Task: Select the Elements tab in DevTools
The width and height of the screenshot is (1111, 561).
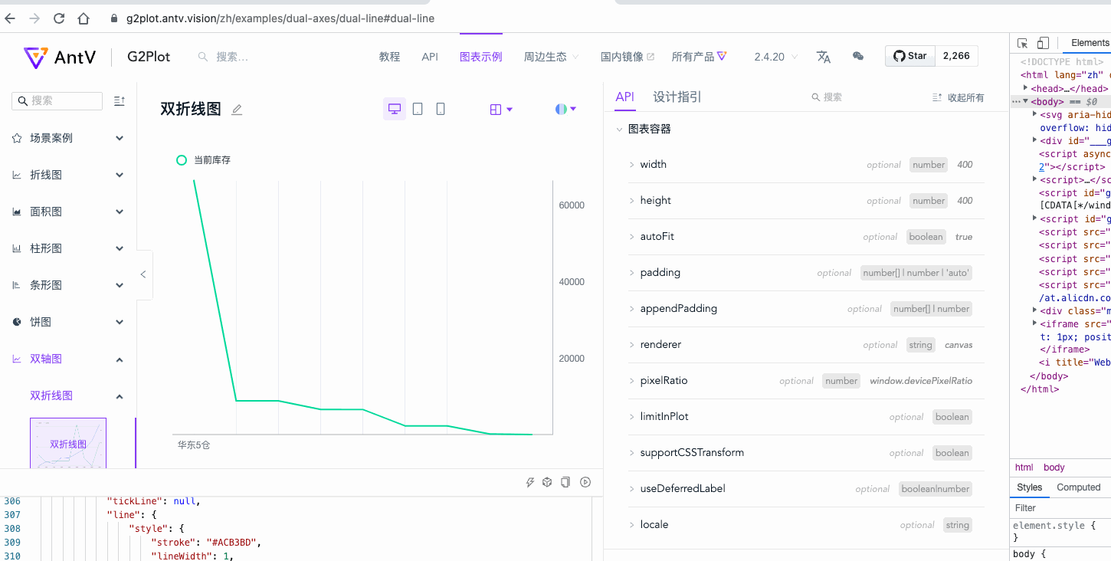Action: (x=1090, y=43)
